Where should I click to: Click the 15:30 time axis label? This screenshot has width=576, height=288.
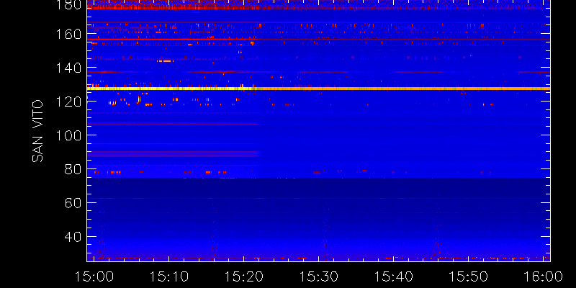pyautogui.click(x=319, y=276)
